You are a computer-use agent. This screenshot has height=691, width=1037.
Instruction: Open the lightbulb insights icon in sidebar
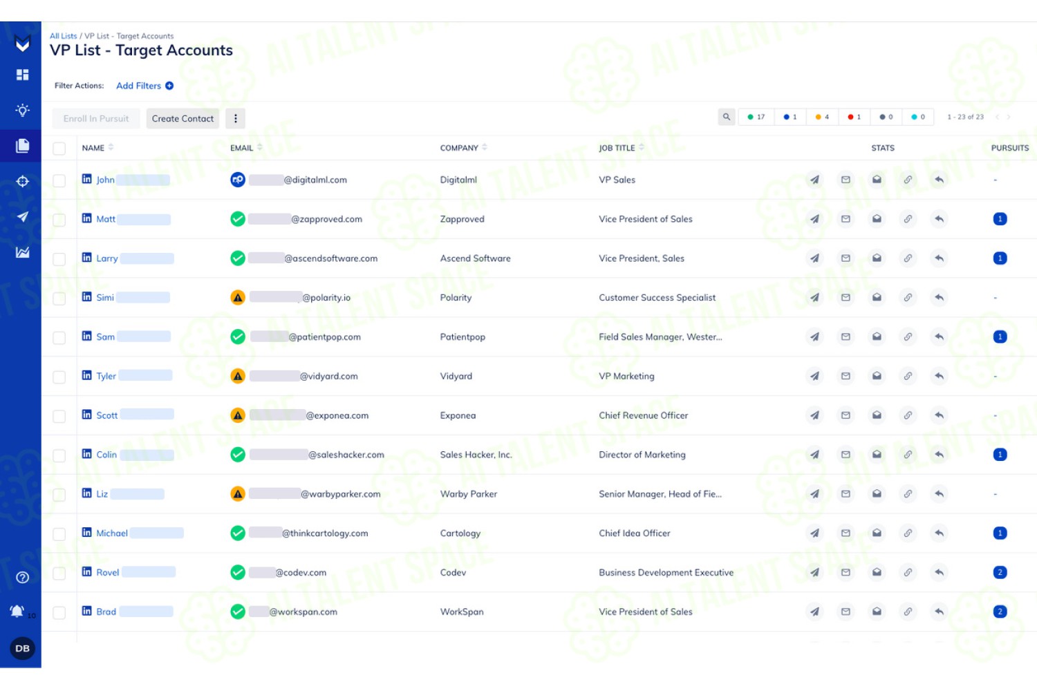[22, 110]
